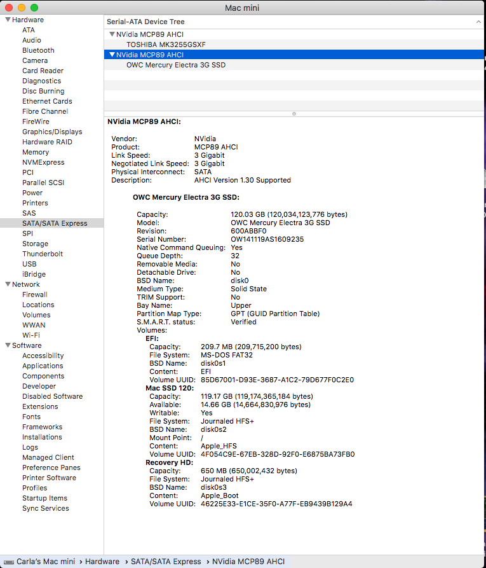Grab the pane split divider handle dot
The width and height of the screenshot is (486, 568).
click(294, 114)
